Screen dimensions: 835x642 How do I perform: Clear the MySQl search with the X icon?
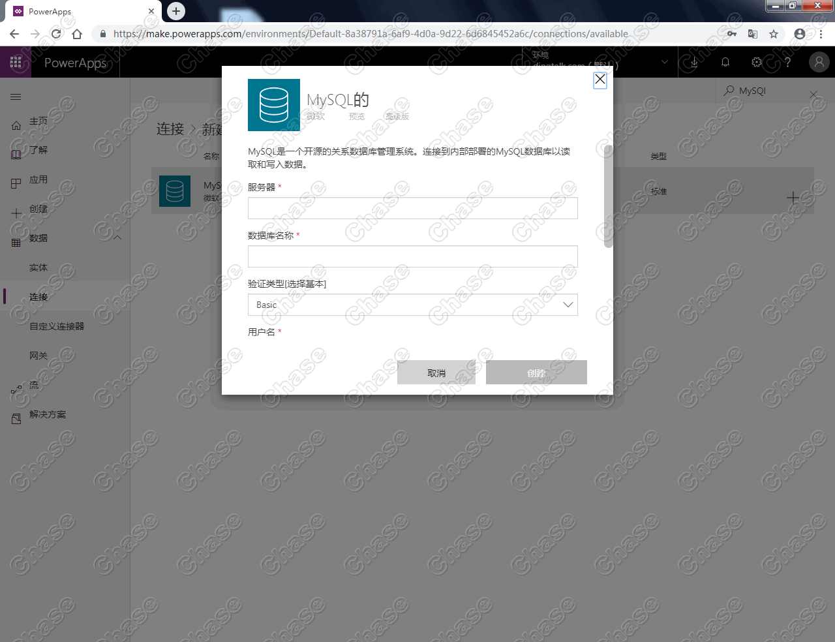(x=814, y=94)
